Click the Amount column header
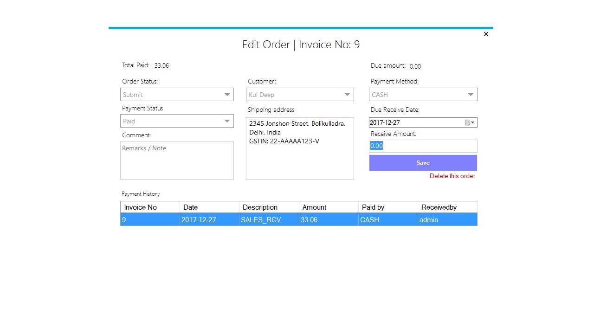The image size is (594, 334). tap(314, 207)
